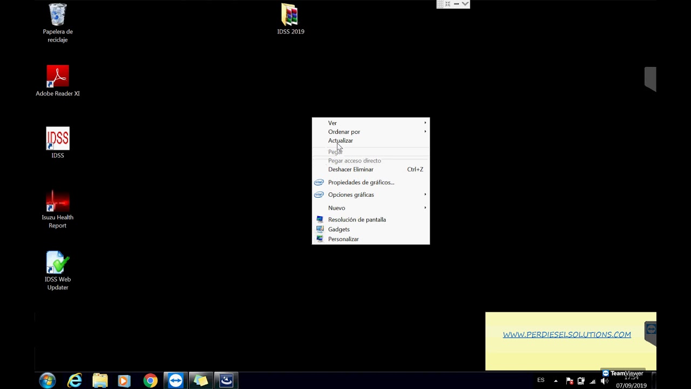Viewport: 691px width, 389px height.
Task: Expand the Nuevo submenu
Action: point(371,208)
